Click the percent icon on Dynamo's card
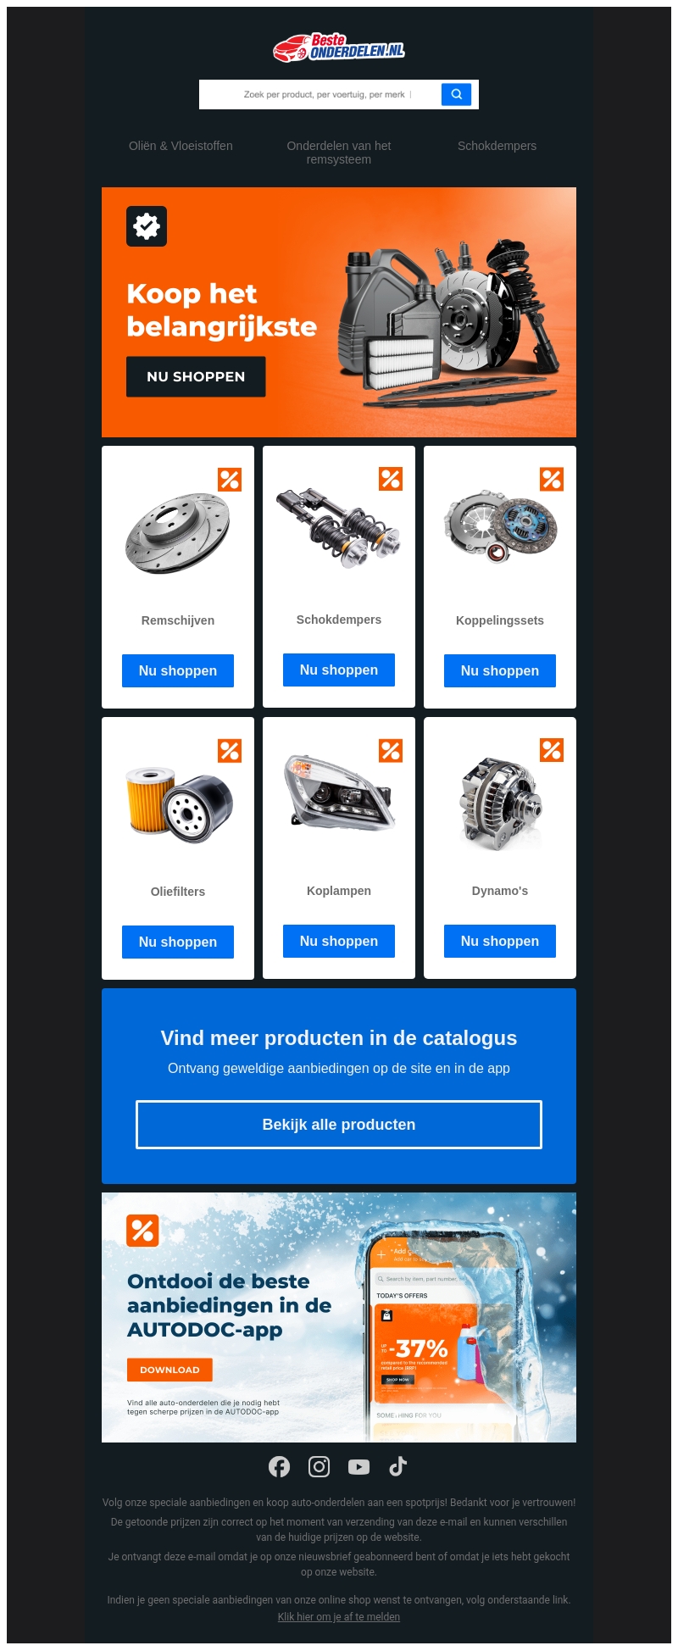The image size is (678, 1651). pos(552,750)
